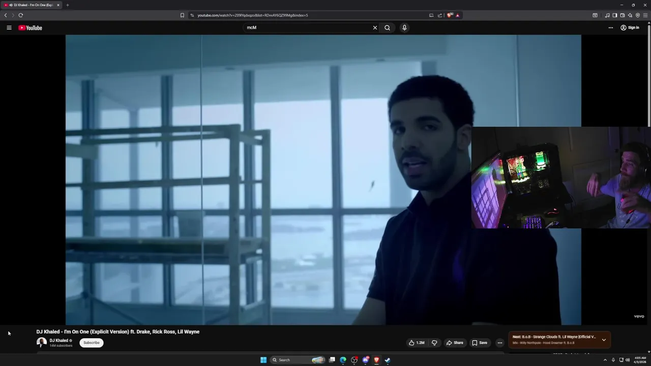Switch to Brave browser on the taskbar

(376, 360)
